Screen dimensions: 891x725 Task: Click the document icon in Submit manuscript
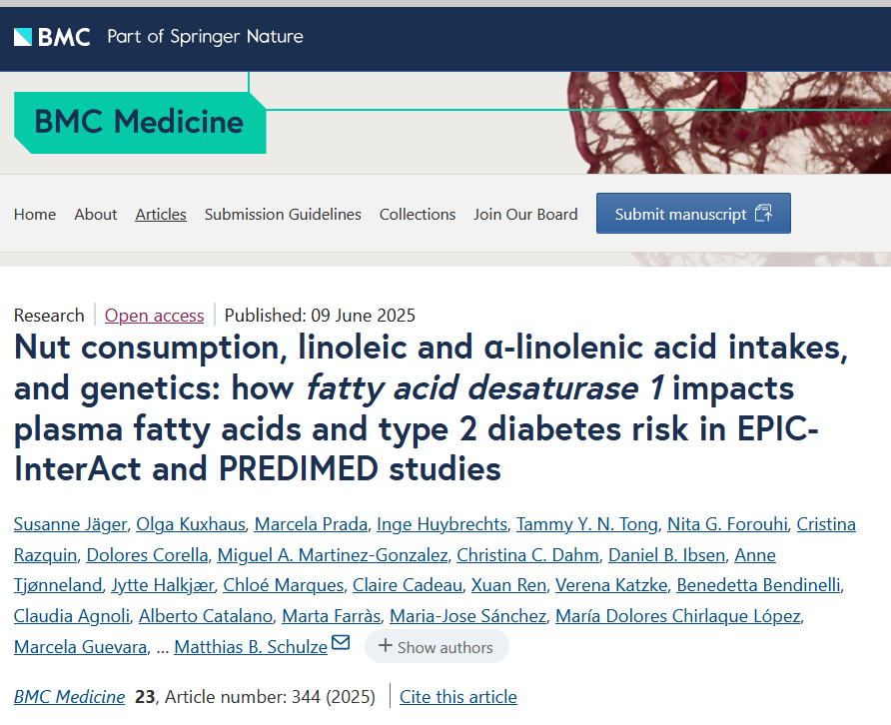click(x=764, y=214)
